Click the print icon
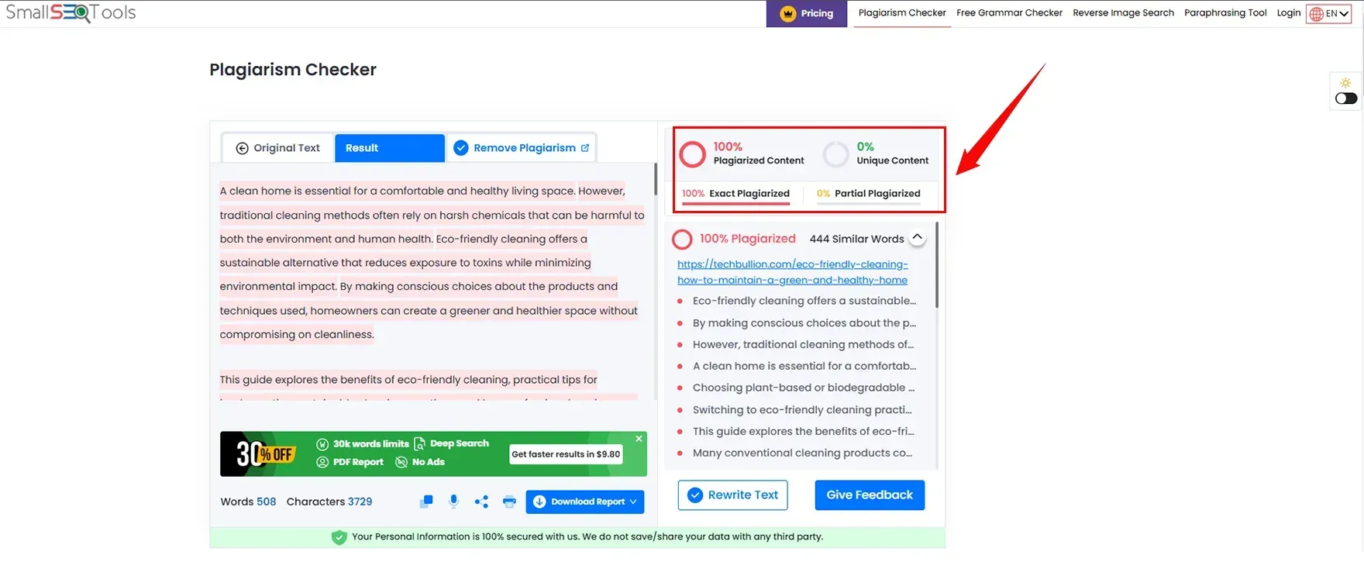Image resolution: width=1364 pixels, height=562 pixels. 509,502
